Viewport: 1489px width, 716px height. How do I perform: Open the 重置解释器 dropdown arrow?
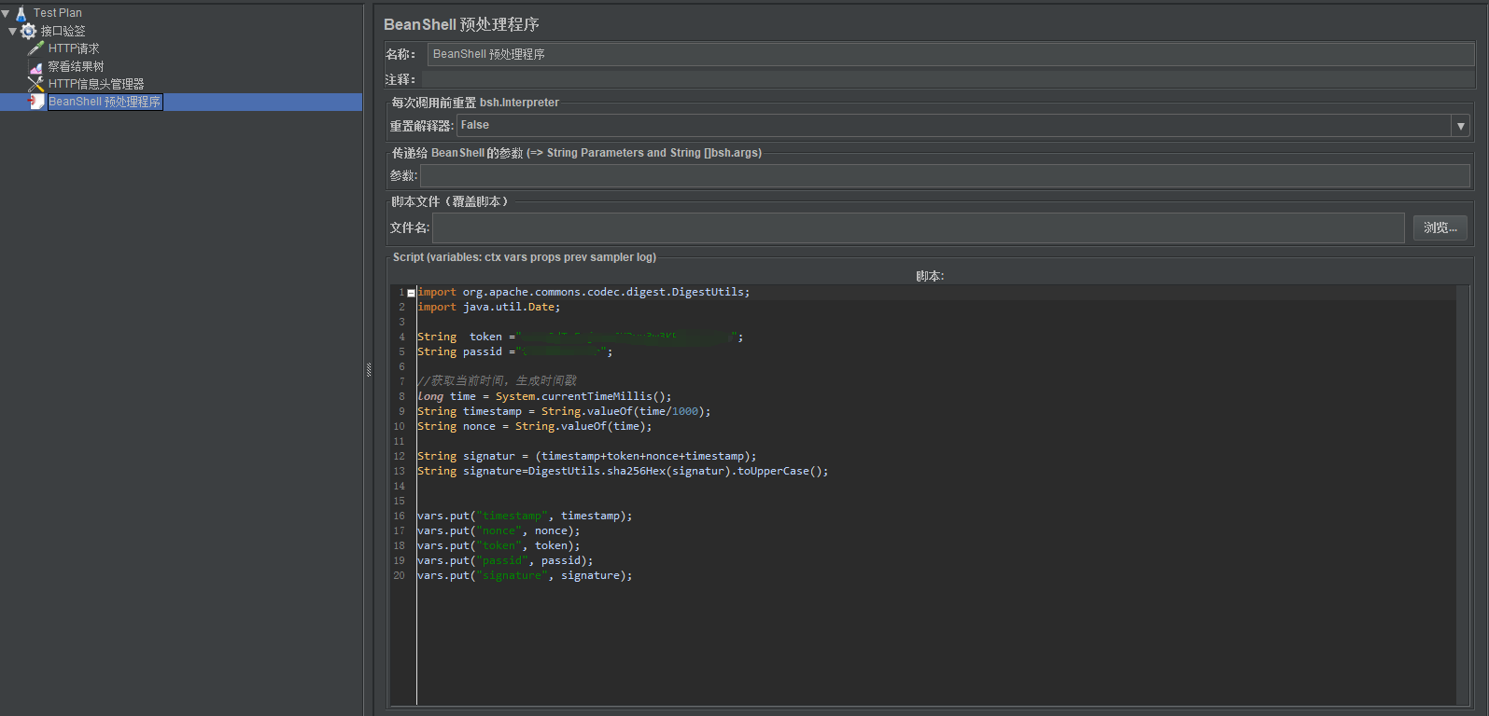(x=1461, y=126)
